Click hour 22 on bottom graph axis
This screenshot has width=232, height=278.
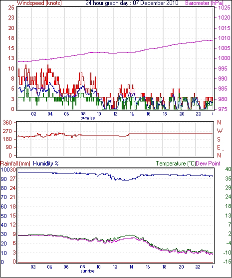pos(198,266)
